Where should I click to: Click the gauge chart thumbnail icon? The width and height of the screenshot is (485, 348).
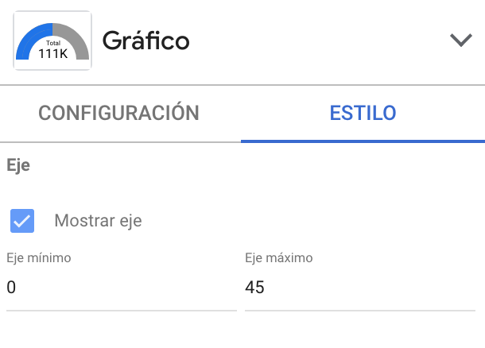[52, 40]
